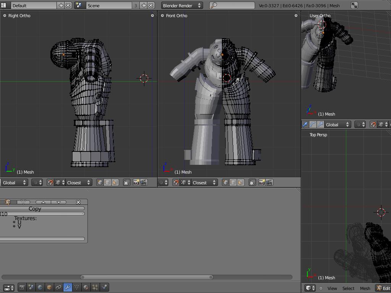Collapse the header menus in Top Persp view

tap(321, 288)
